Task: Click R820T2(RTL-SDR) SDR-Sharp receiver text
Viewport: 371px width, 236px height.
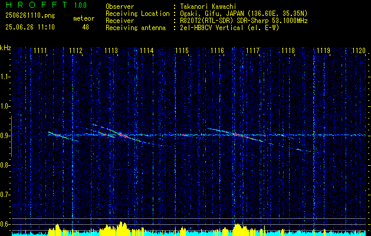Action: 243,21
